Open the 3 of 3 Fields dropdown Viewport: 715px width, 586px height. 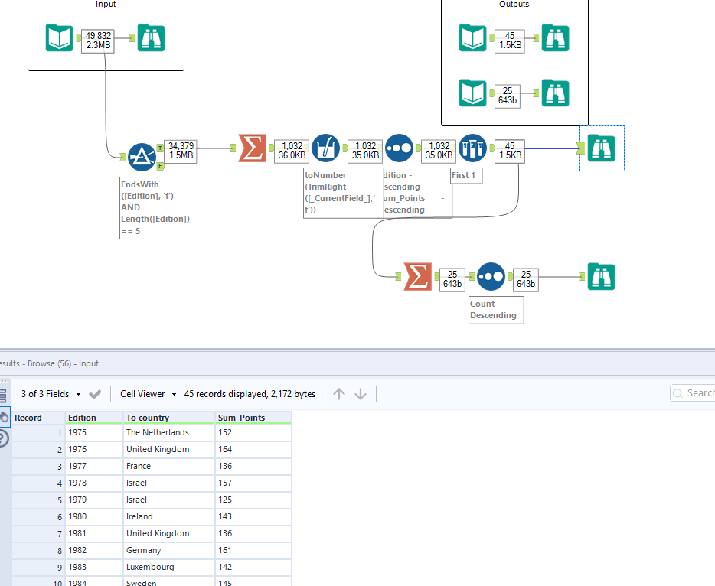point(51,394)
